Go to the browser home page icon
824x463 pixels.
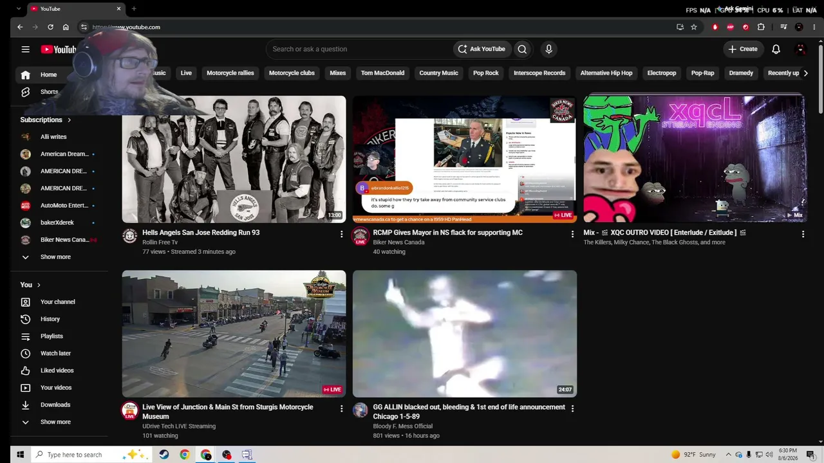coord(66,27)
